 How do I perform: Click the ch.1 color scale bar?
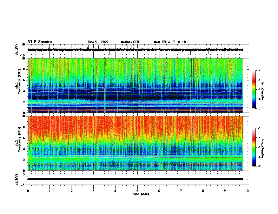[254, 90]
